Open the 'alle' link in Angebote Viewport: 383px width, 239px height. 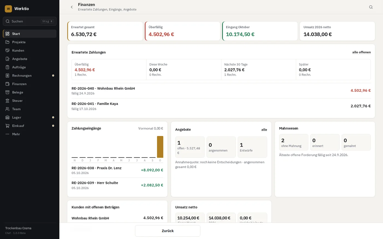pyautogui.click(x=264, y=130)
